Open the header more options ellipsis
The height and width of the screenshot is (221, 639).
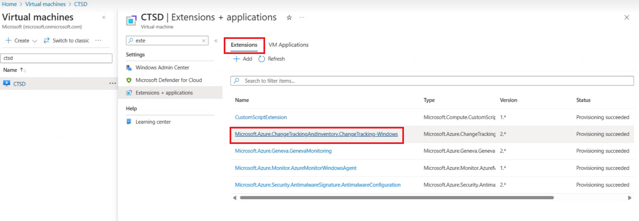point(302,18)
